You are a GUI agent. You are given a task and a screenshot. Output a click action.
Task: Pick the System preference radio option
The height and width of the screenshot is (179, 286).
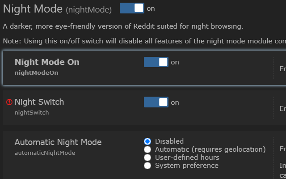coord(147,166)
